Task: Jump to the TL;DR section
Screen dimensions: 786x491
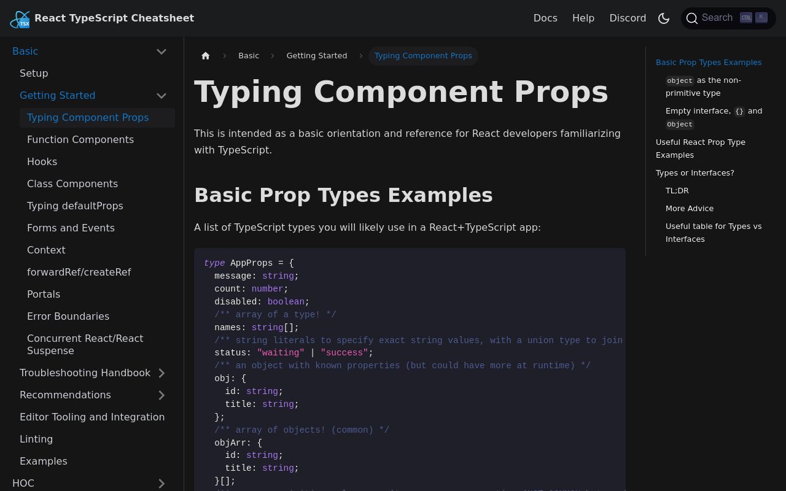Action: [677, 190]
